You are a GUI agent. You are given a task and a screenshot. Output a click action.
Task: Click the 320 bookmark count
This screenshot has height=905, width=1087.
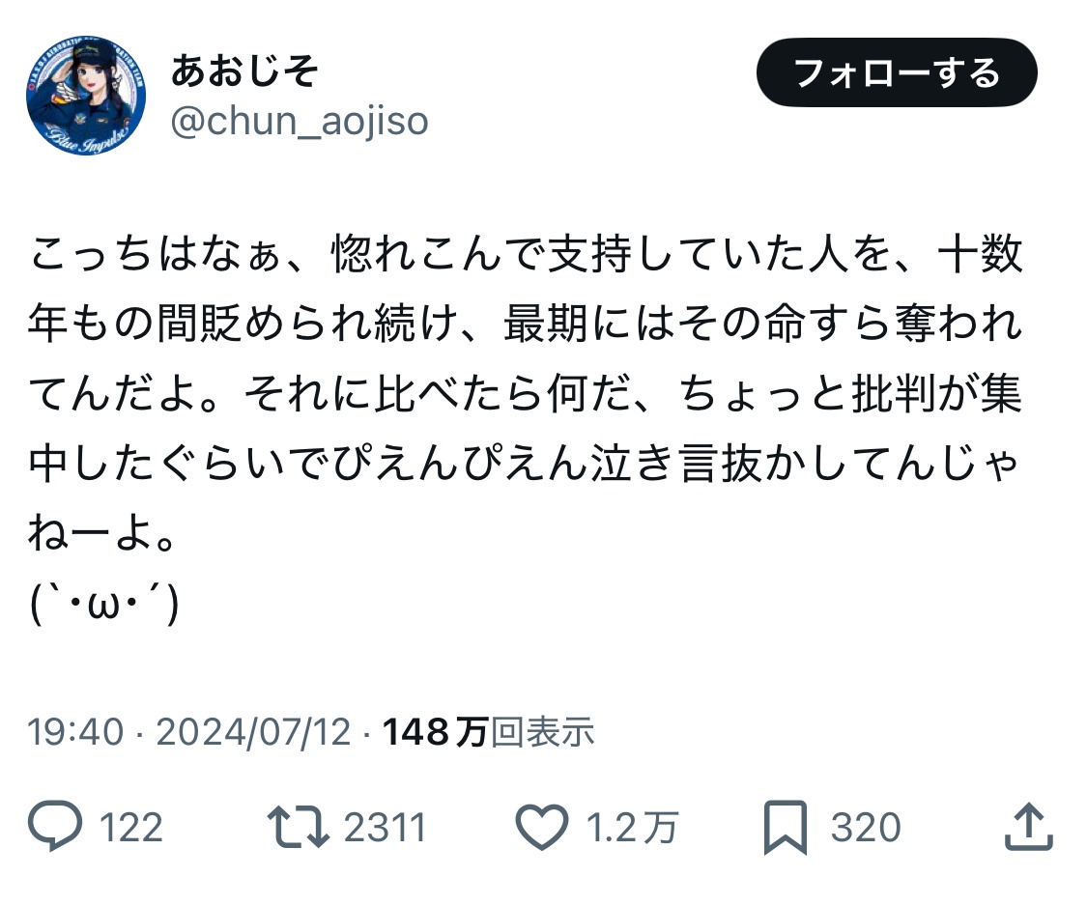pyautogui.click(x=866, y=828)
